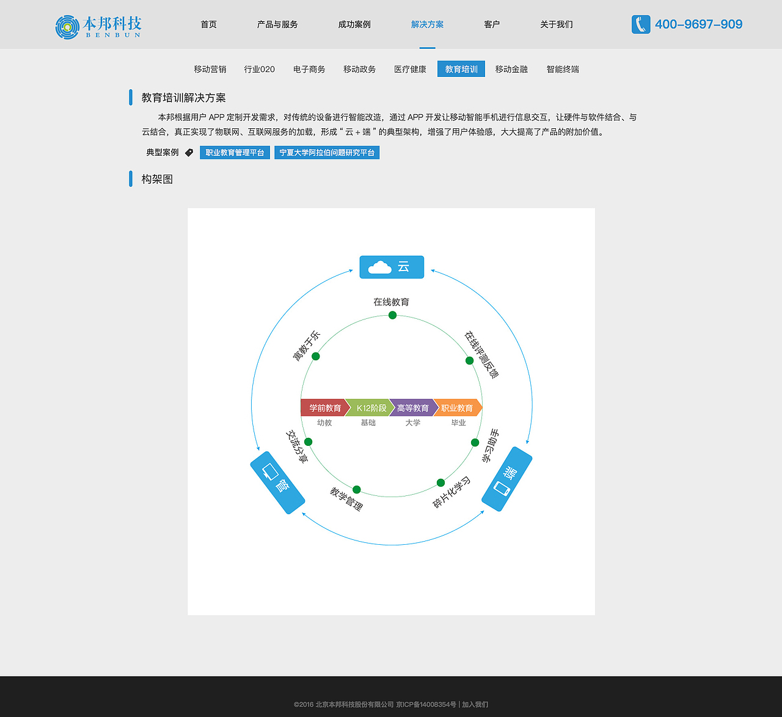This screenshot has height=717, width=782.
Task: Click the 学前教育 colored arrow segment
Action: click(x=323, y=407)
